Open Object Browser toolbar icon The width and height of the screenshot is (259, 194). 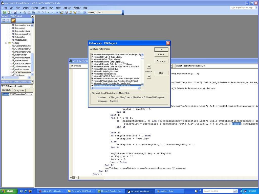pyautogui.click(x=75, y=12)
